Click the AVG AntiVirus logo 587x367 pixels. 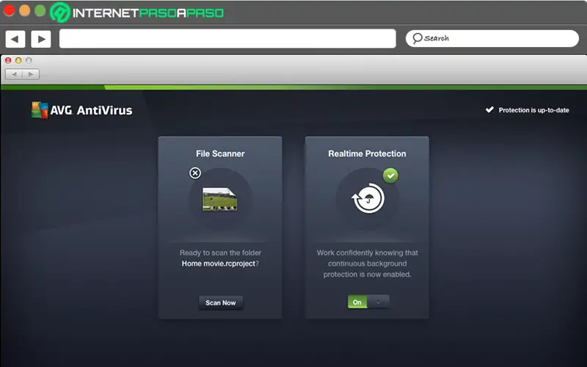(x=82, y=110)
